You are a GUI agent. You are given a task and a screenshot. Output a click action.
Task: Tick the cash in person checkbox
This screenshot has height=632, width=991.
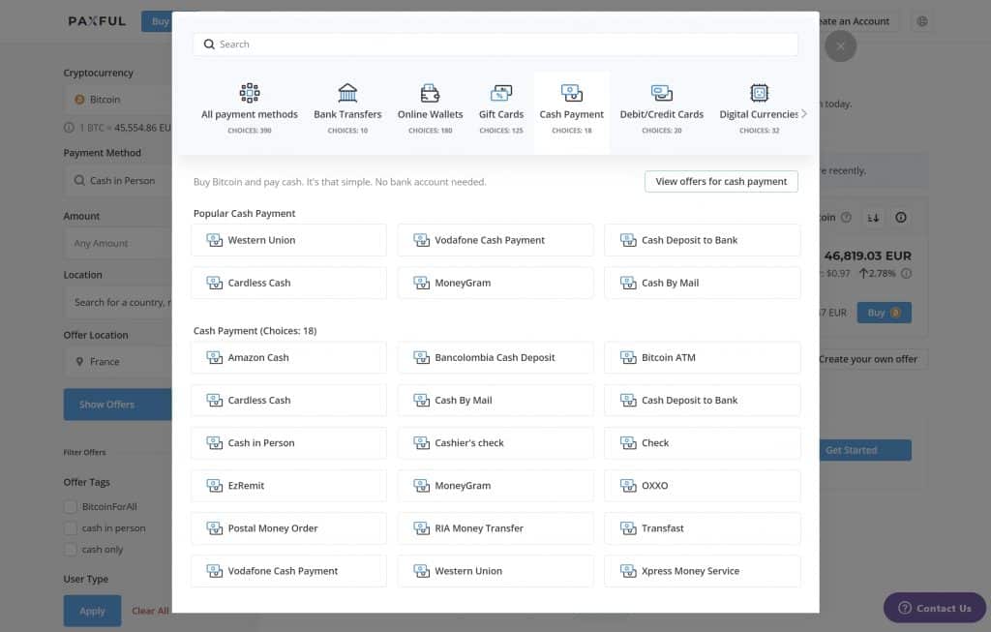tap(70, 528)
